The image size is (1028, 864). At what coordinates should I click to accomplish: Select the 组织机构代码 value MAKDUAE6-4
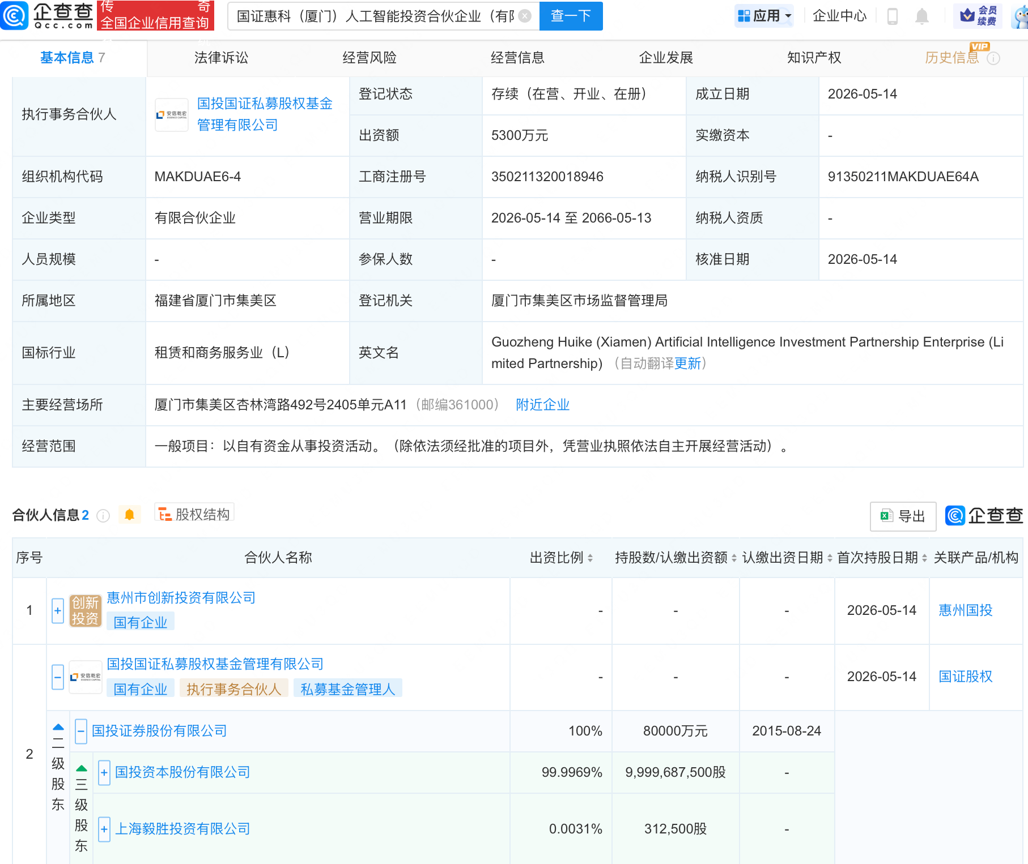(198, 177)
